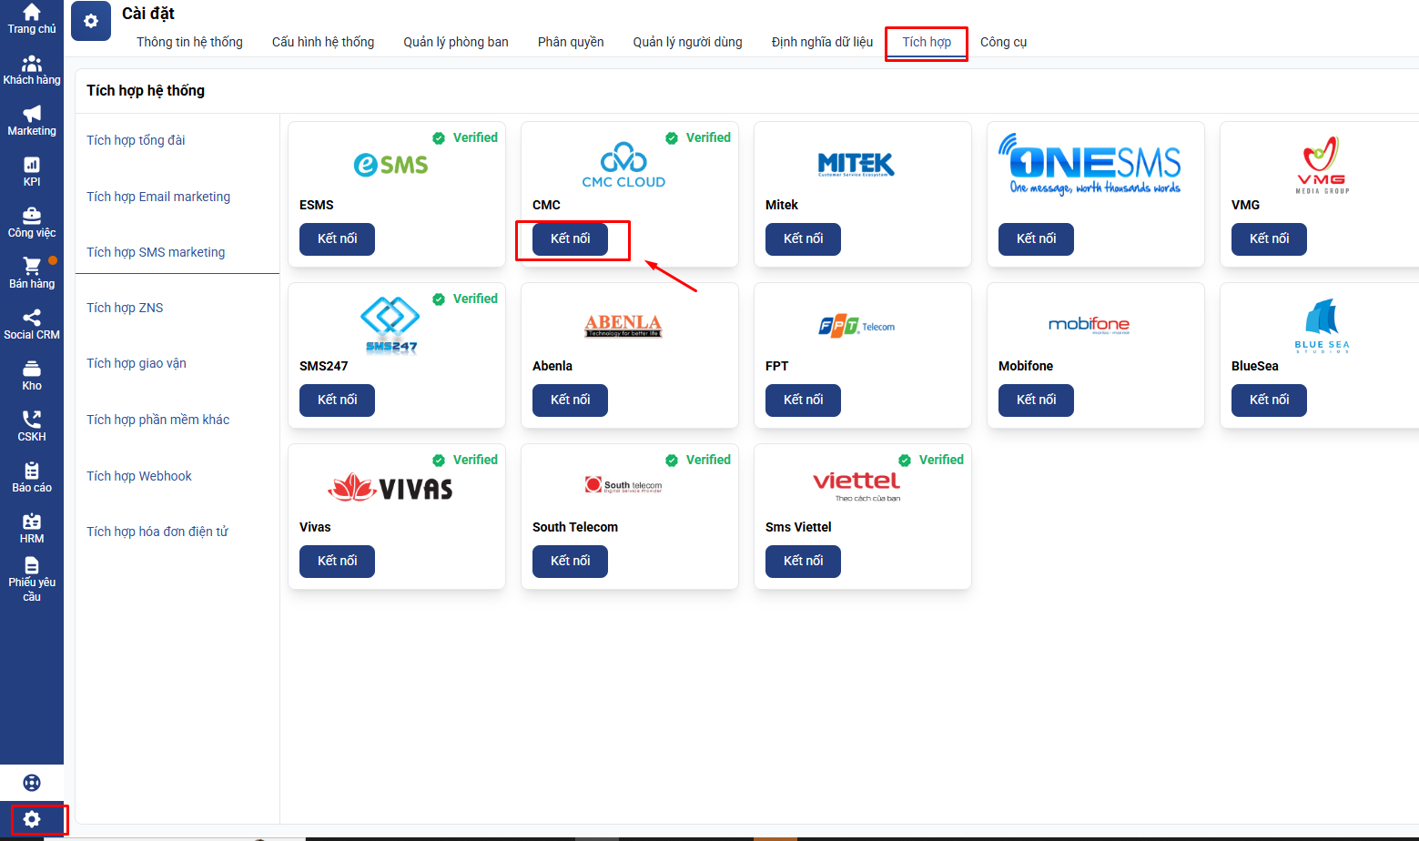Select Tích hợp tổng đài menu item
Screen dimensions: 1419x841
136,140
